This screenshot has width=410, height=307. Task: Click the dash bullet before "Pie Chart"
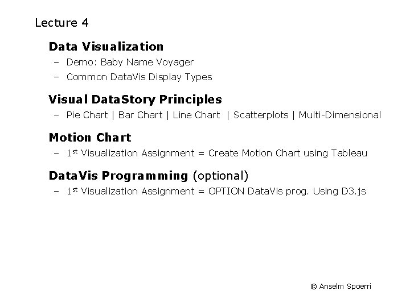pos(57,115)
